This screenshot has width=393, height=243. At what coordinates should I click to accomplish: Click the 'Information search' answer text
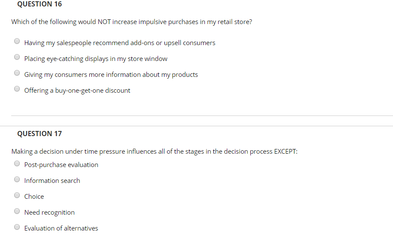pyautogui.click(x=52, y=181)
